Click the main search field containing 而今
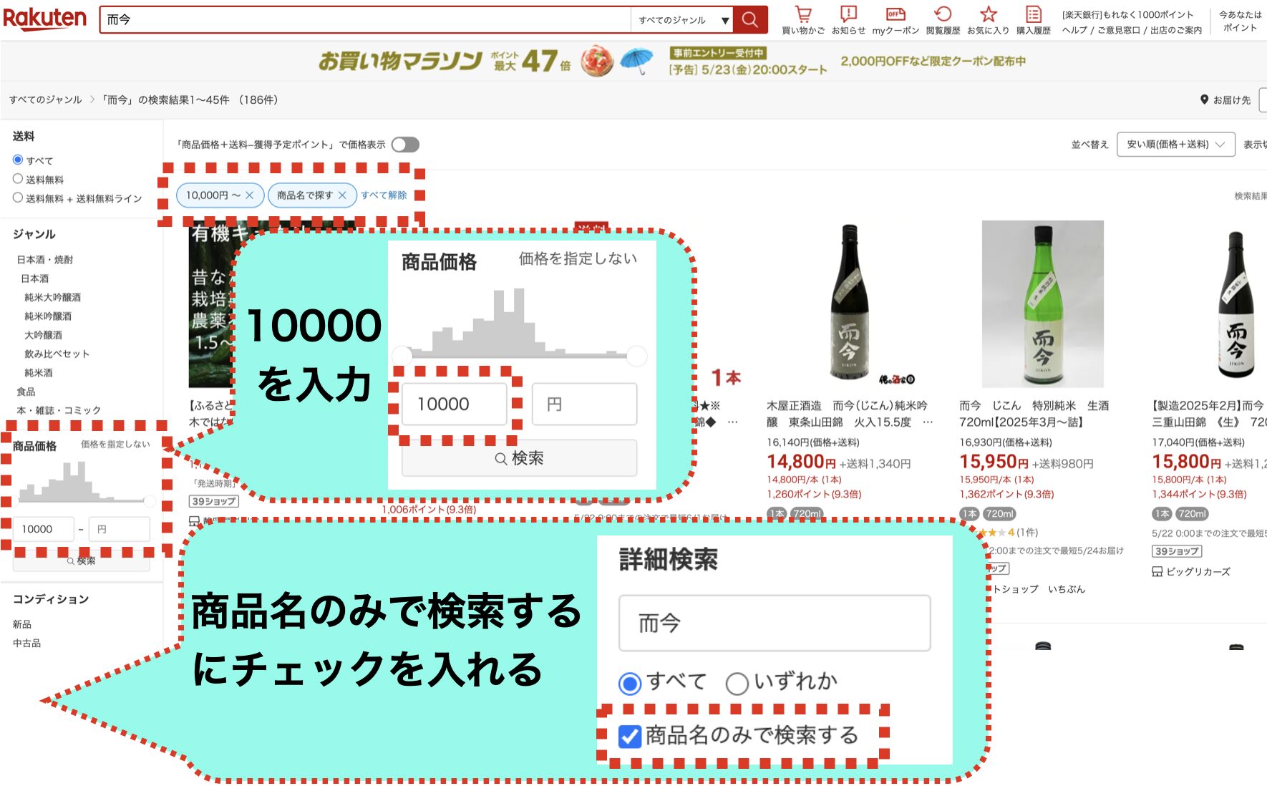This screenshot has height=786, width=1267. [365, 20]
